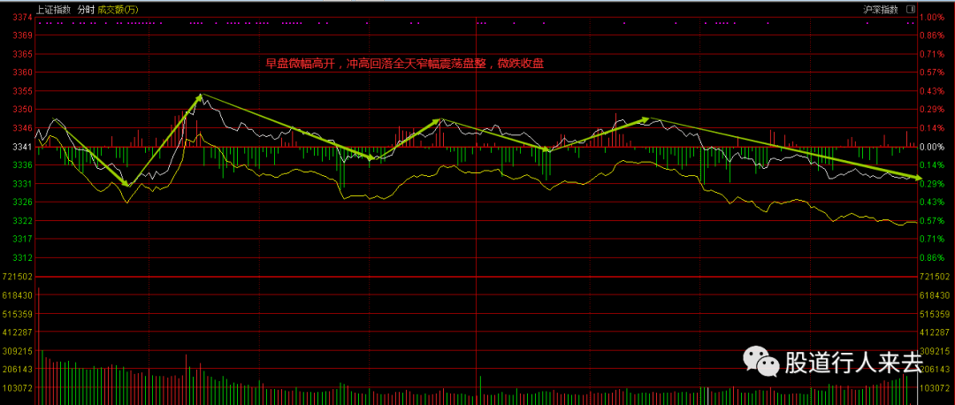Click the 1.00% percent axis label
Viewport: 955px width, 405px height.
(x=931, y=17)
